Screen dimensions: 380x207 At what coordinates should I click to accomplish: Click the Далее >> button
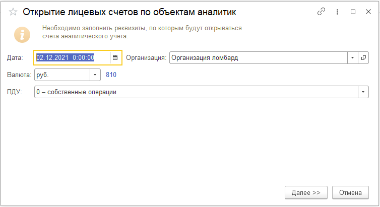306,192
